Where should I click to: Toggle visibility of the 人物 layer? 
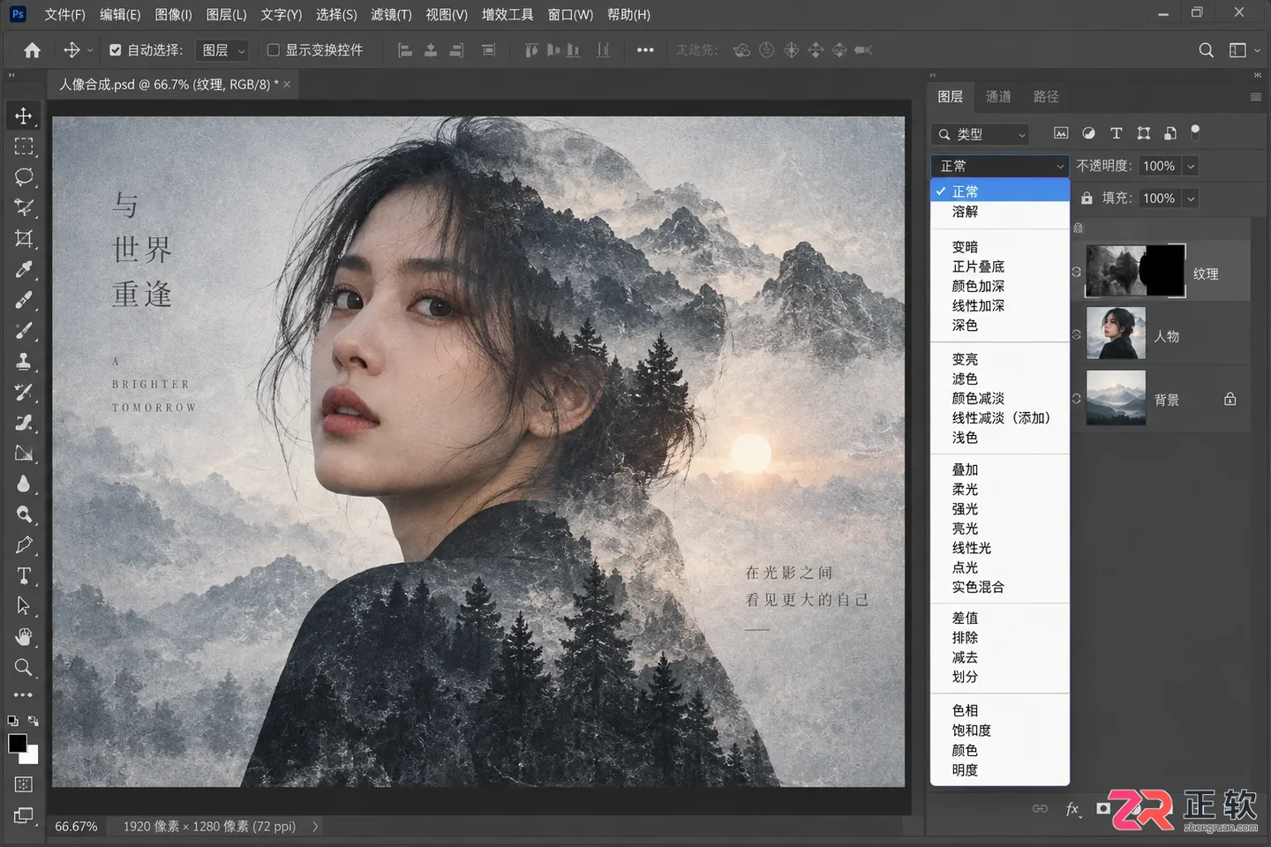pos(1076,334)
